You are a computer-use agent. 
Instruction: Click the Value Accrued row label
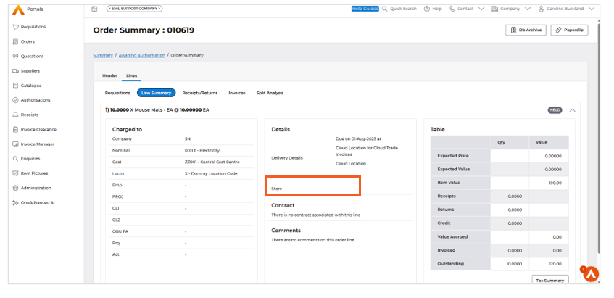[x=452, y=237]
